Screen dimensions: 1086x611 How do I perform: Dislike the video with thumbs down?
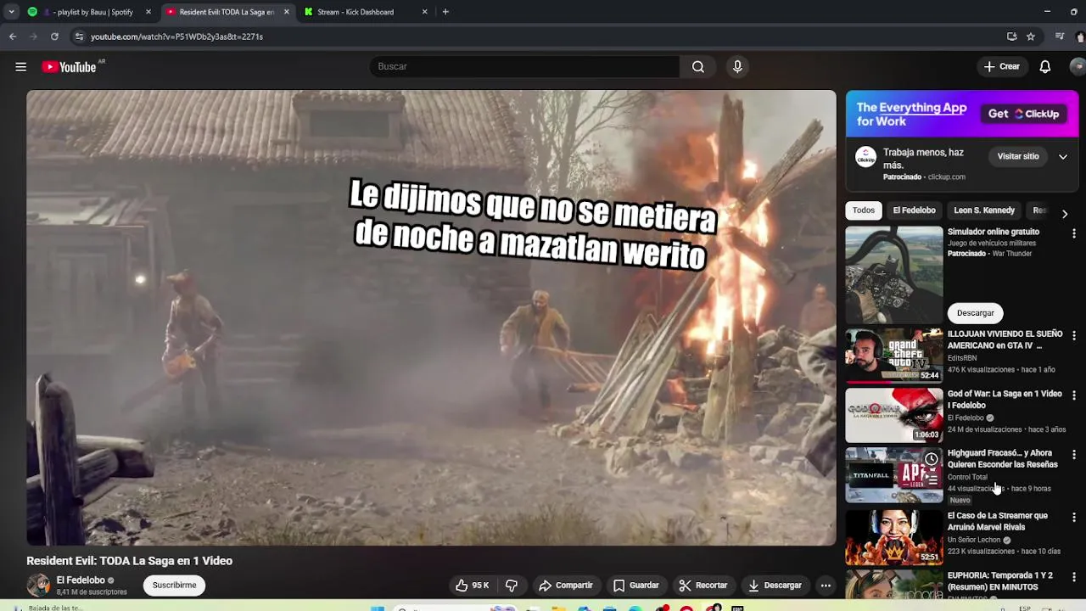(x=512, y=586)
